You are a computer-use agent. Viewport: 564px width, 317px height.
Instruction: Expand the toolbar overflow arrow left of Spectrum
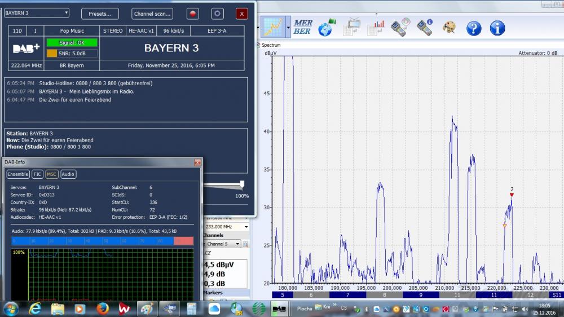pyautogui.click(x=258, y=27)
